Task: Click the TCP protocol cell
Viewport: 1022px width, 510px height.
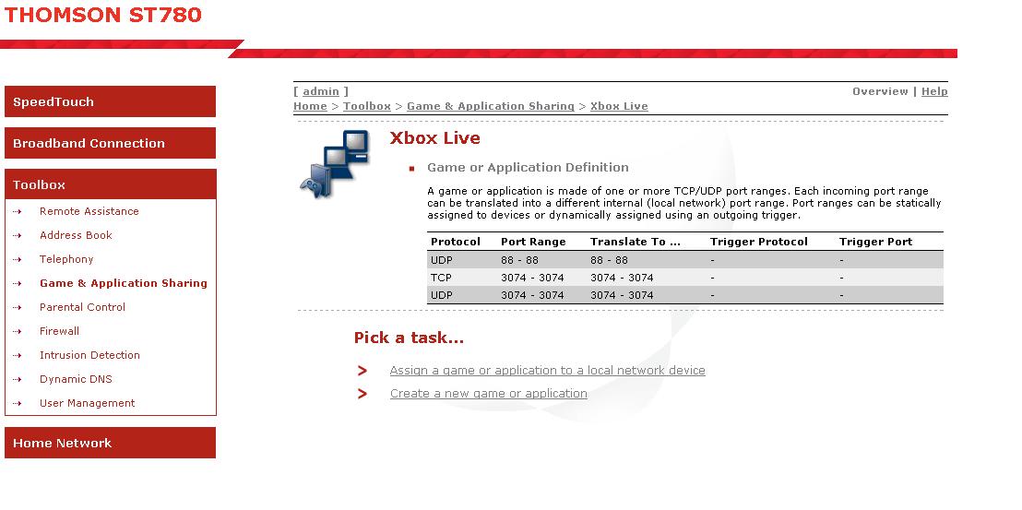Action: (x=441, y=278)
